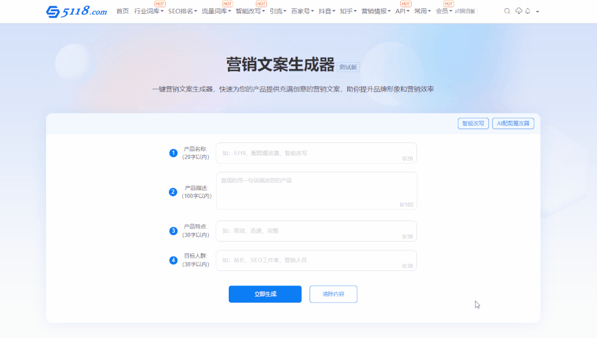Image resolution: width=597 pixels, height=338 pixels.
Task: Open the notification bell icon
Action: [528, 11]
